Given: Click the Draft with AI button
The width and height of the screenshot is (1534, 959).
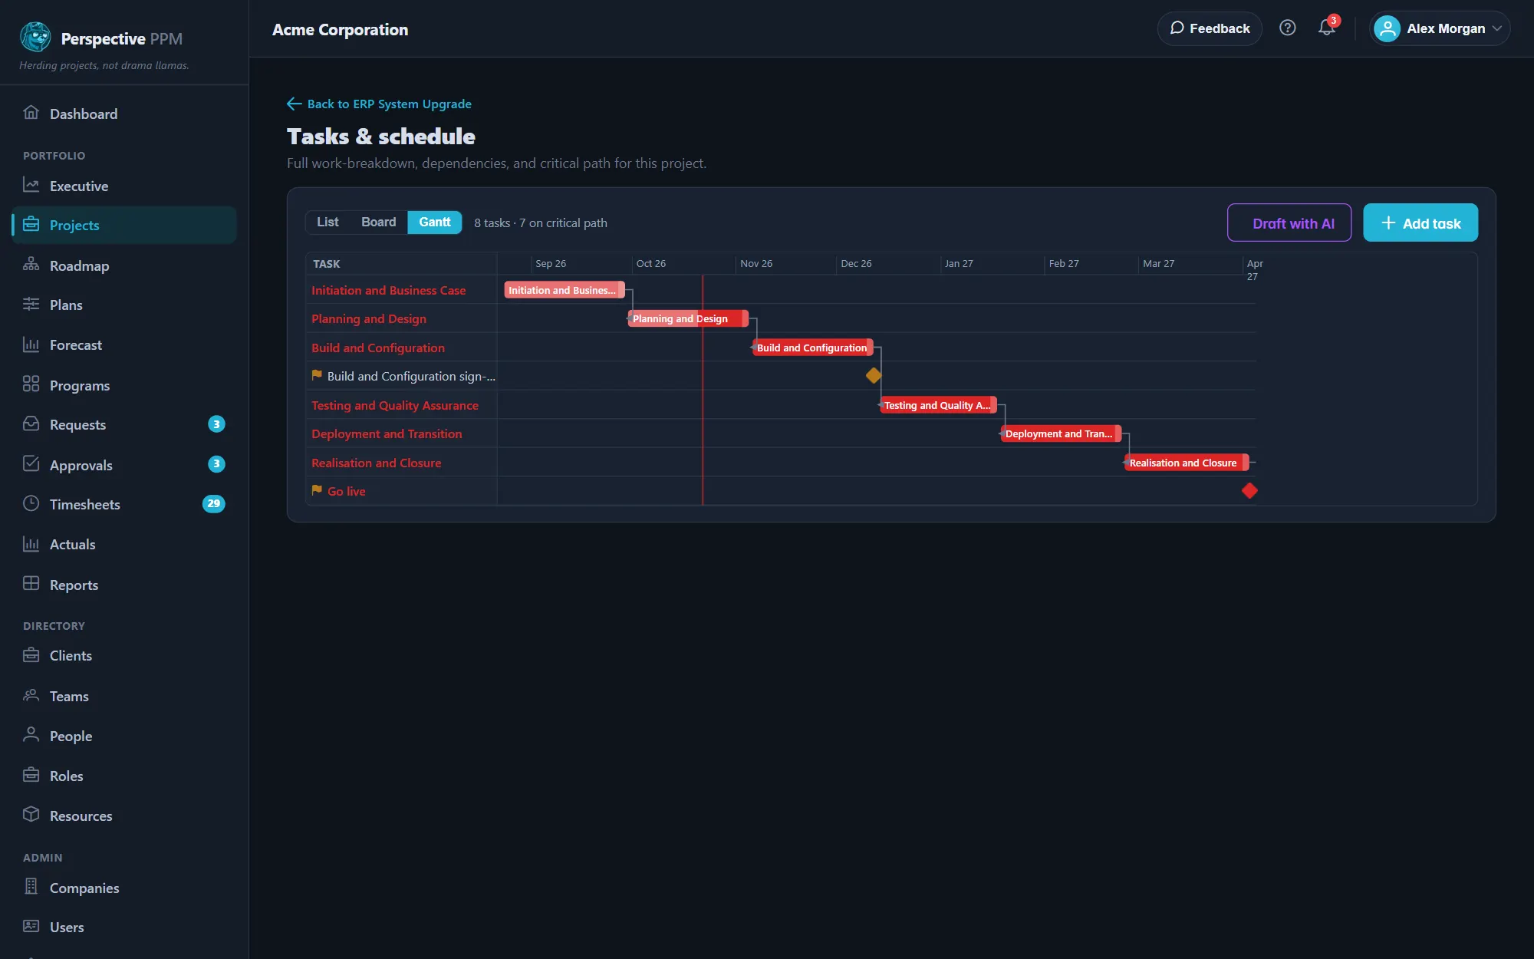Looking at the screenshot, I should click(x=1289, y=222).
